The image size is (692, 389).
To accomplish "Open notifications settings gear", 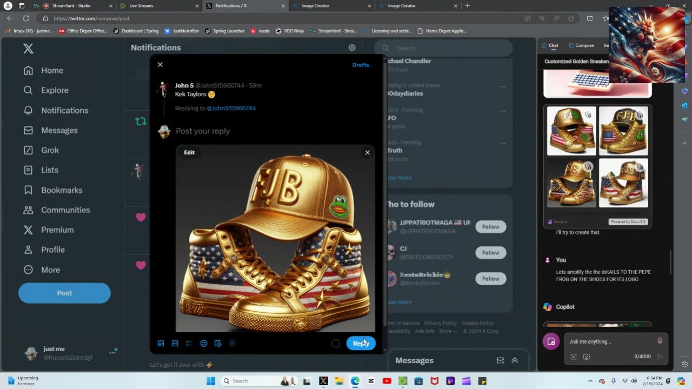I will [352, 48].
